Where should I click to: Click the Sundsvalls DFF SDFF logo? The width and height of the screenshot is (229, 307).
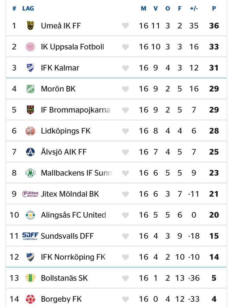tap(30, 236)
